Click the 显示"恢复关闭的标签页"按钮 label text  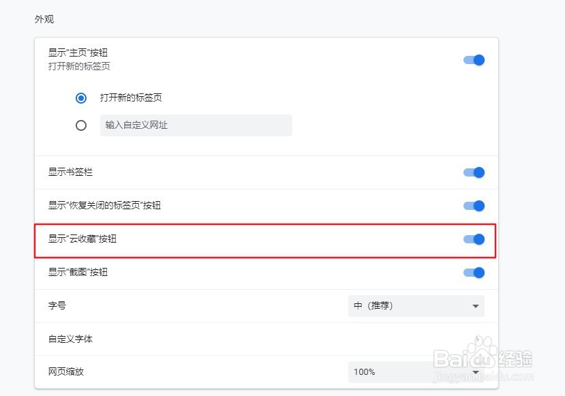point(104,206)
